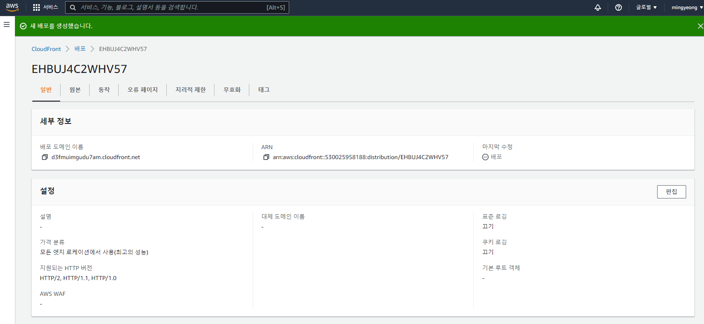Click the 마지막 수정 배포 status text

[x=496, y=157]
